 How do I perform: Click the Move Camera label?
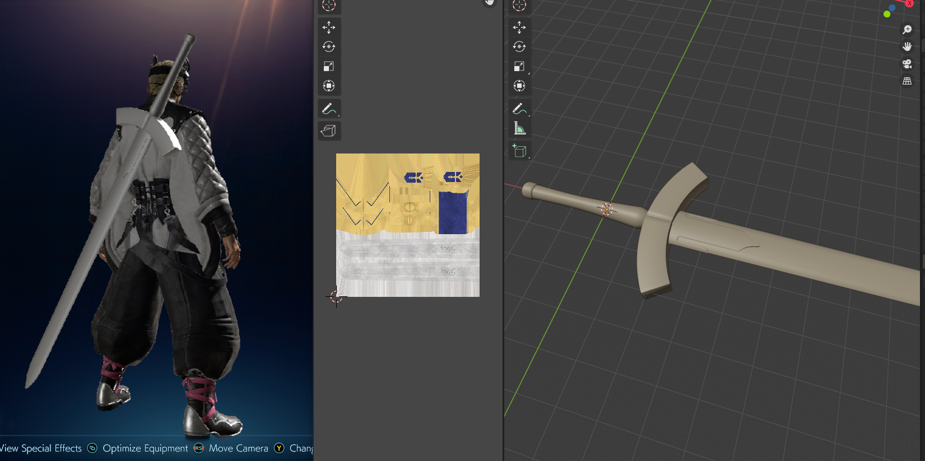point(239,448)
